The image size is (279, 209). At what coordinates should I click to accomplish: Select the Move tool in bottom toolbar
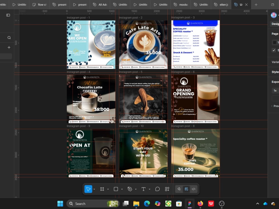[88, 189]
